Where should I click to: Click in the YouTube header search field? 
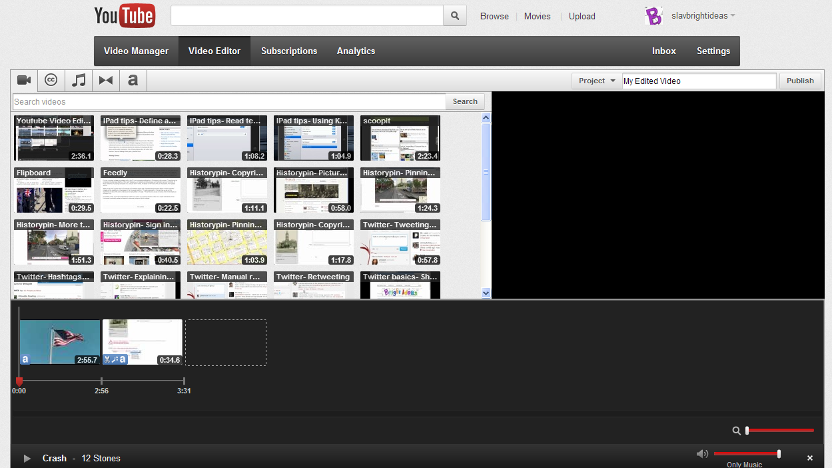[307, 16]
